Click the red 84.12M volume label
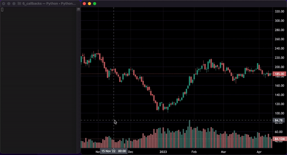This screenshot has height=155, width=287. 279,139
